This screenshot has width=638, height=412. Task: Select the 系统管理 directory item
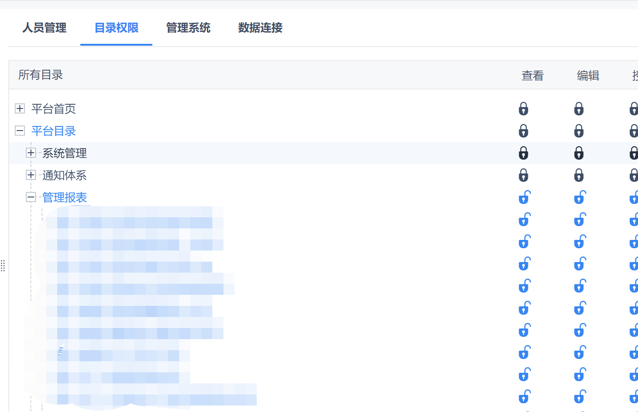65,153
